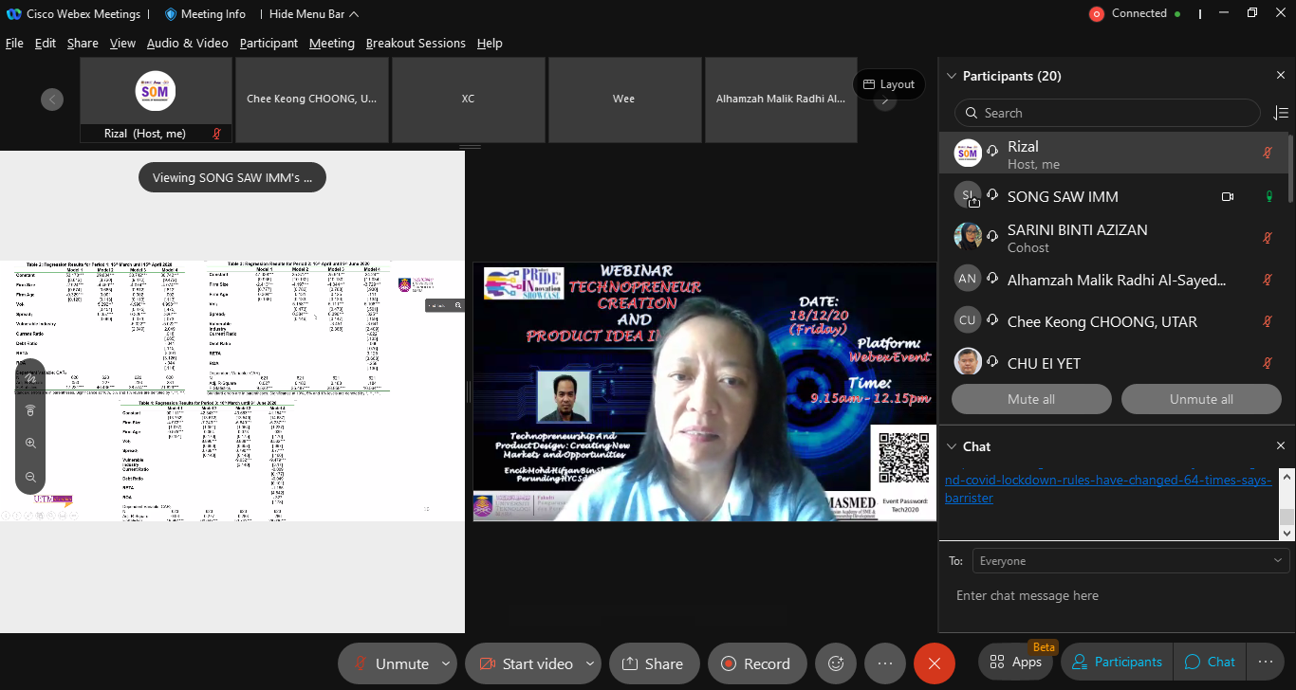Image resolution: width=1296 pixels, height=690 pixels.
Task: Open the chat recipient 'Everyone' dropdown
Action: click(x=1130, y=561)
